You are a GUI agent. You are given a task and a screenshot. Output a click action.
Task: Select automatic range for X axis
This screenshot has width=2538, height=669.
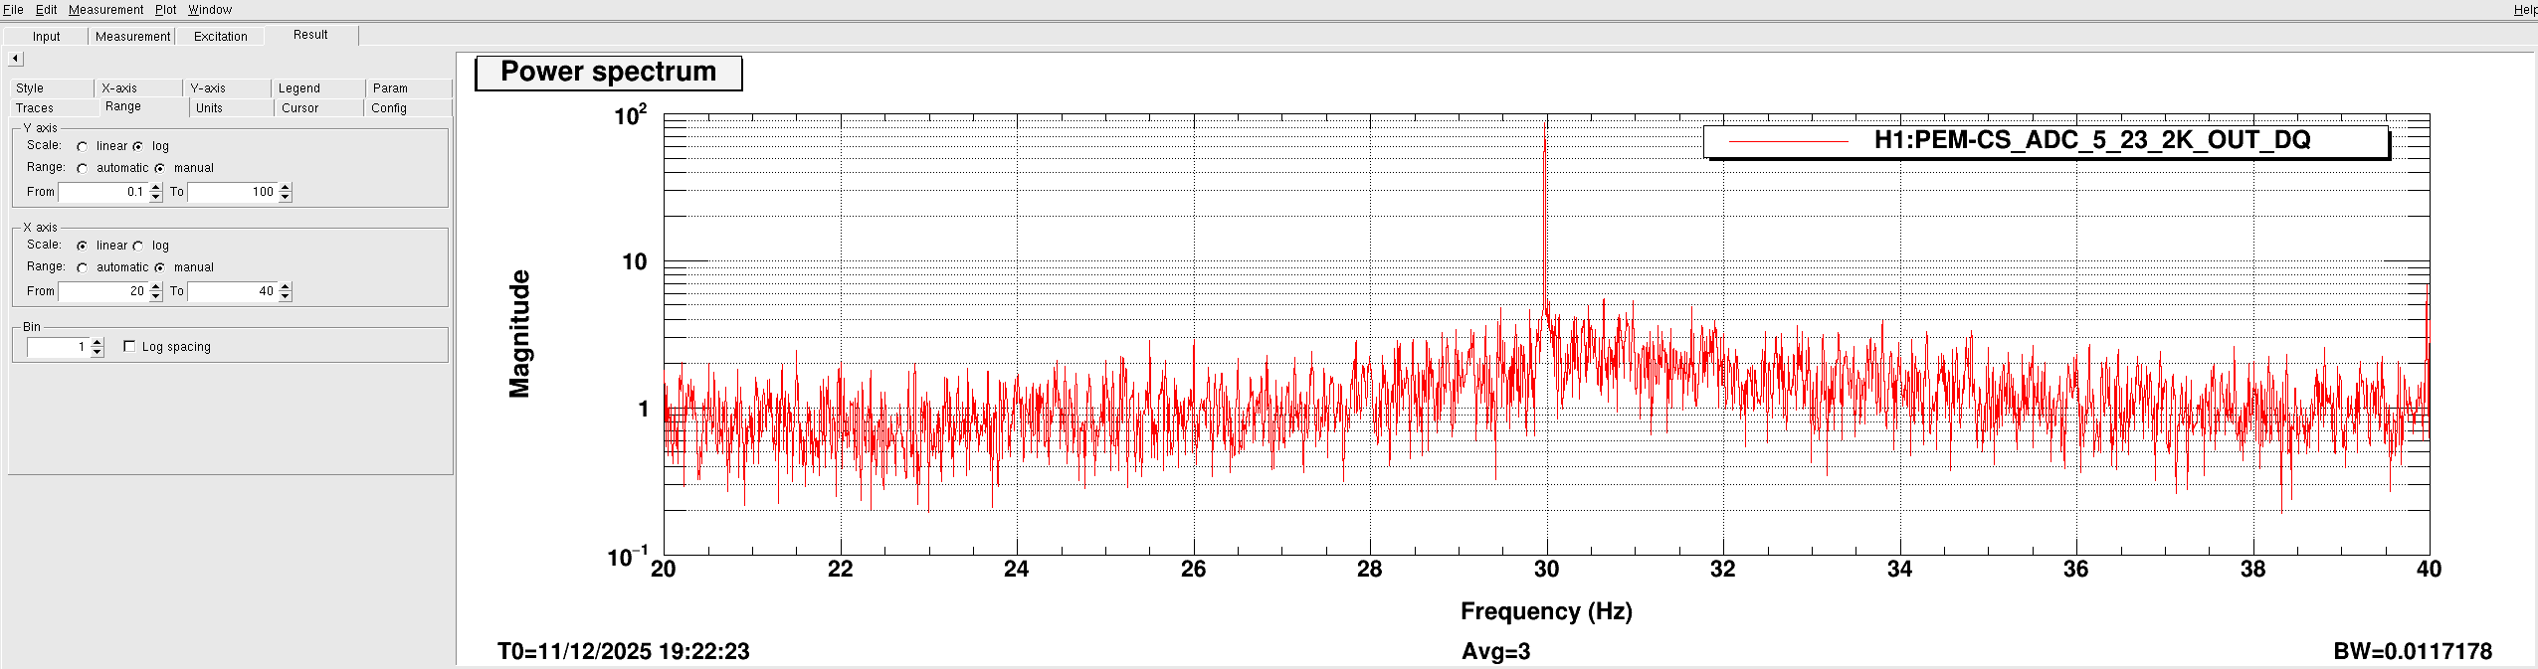pyautogui.click(x=83, y=267)
